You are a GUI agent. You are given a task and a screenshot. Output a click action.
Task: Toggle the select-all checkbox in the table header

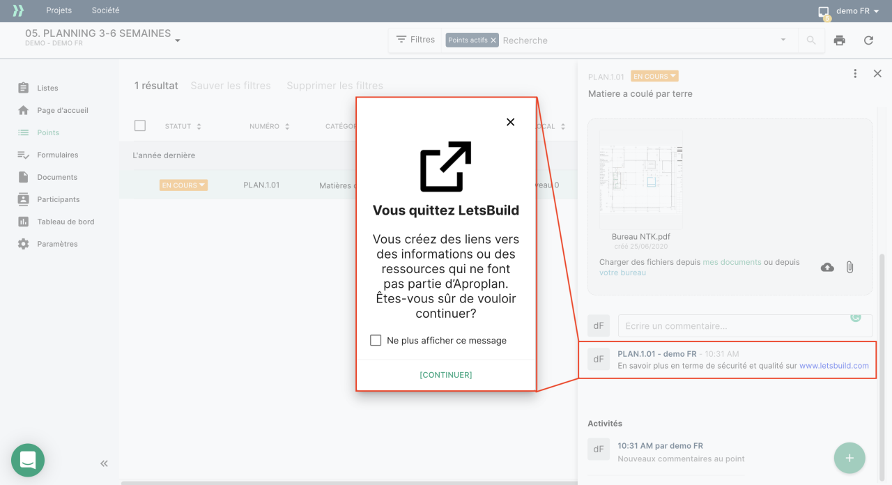tap(140, 126)
